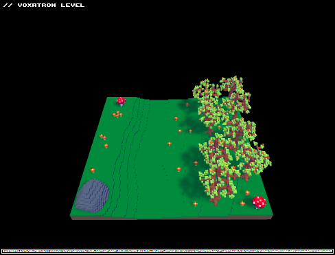This screenshot has width=335, height=255.
Task: Click the tallest tree at the back-right corner
Action: pyautogui.click(x=235, y=95)
